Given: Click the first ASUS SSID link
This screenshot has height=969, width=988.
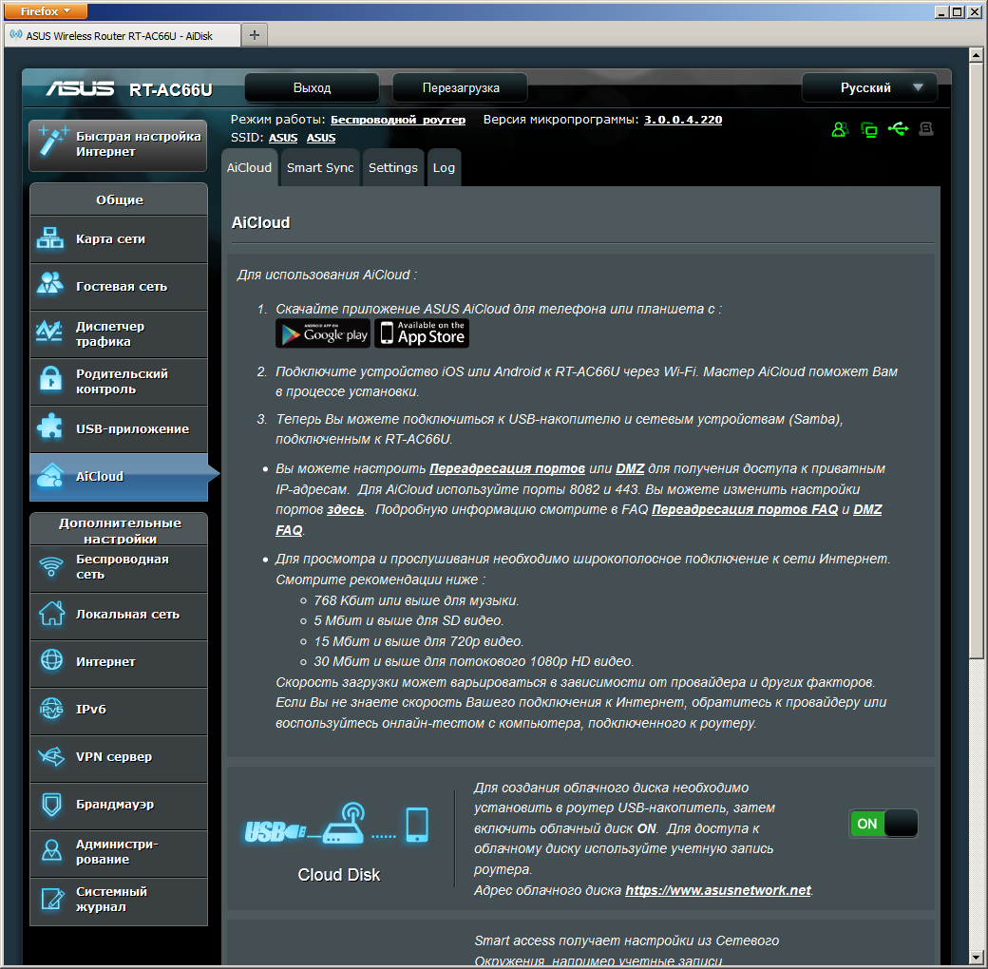Looking at the screenshot, I should 283,138.
